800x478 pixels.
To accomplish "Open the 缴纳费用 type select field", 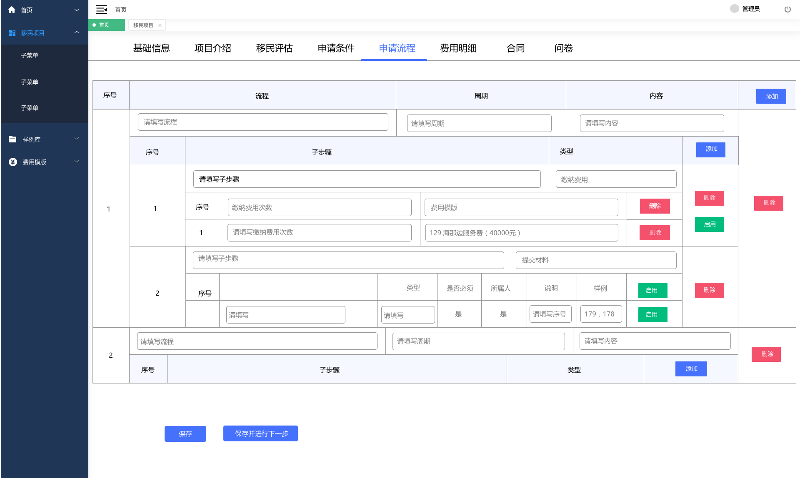I will [615, 179].
